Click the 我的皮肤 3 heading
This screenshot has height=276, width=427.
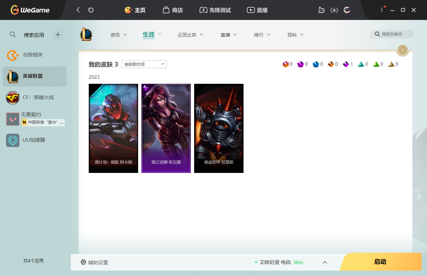[x=103, y=64]
